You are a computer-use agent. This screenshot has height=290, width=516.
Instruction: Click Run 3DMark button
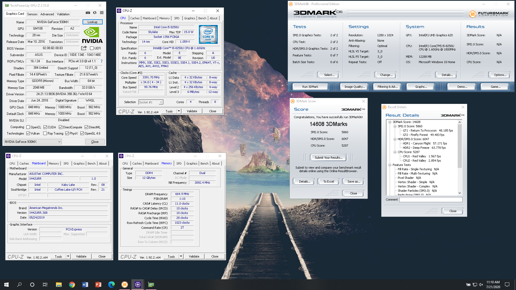[x=310, y=87]
